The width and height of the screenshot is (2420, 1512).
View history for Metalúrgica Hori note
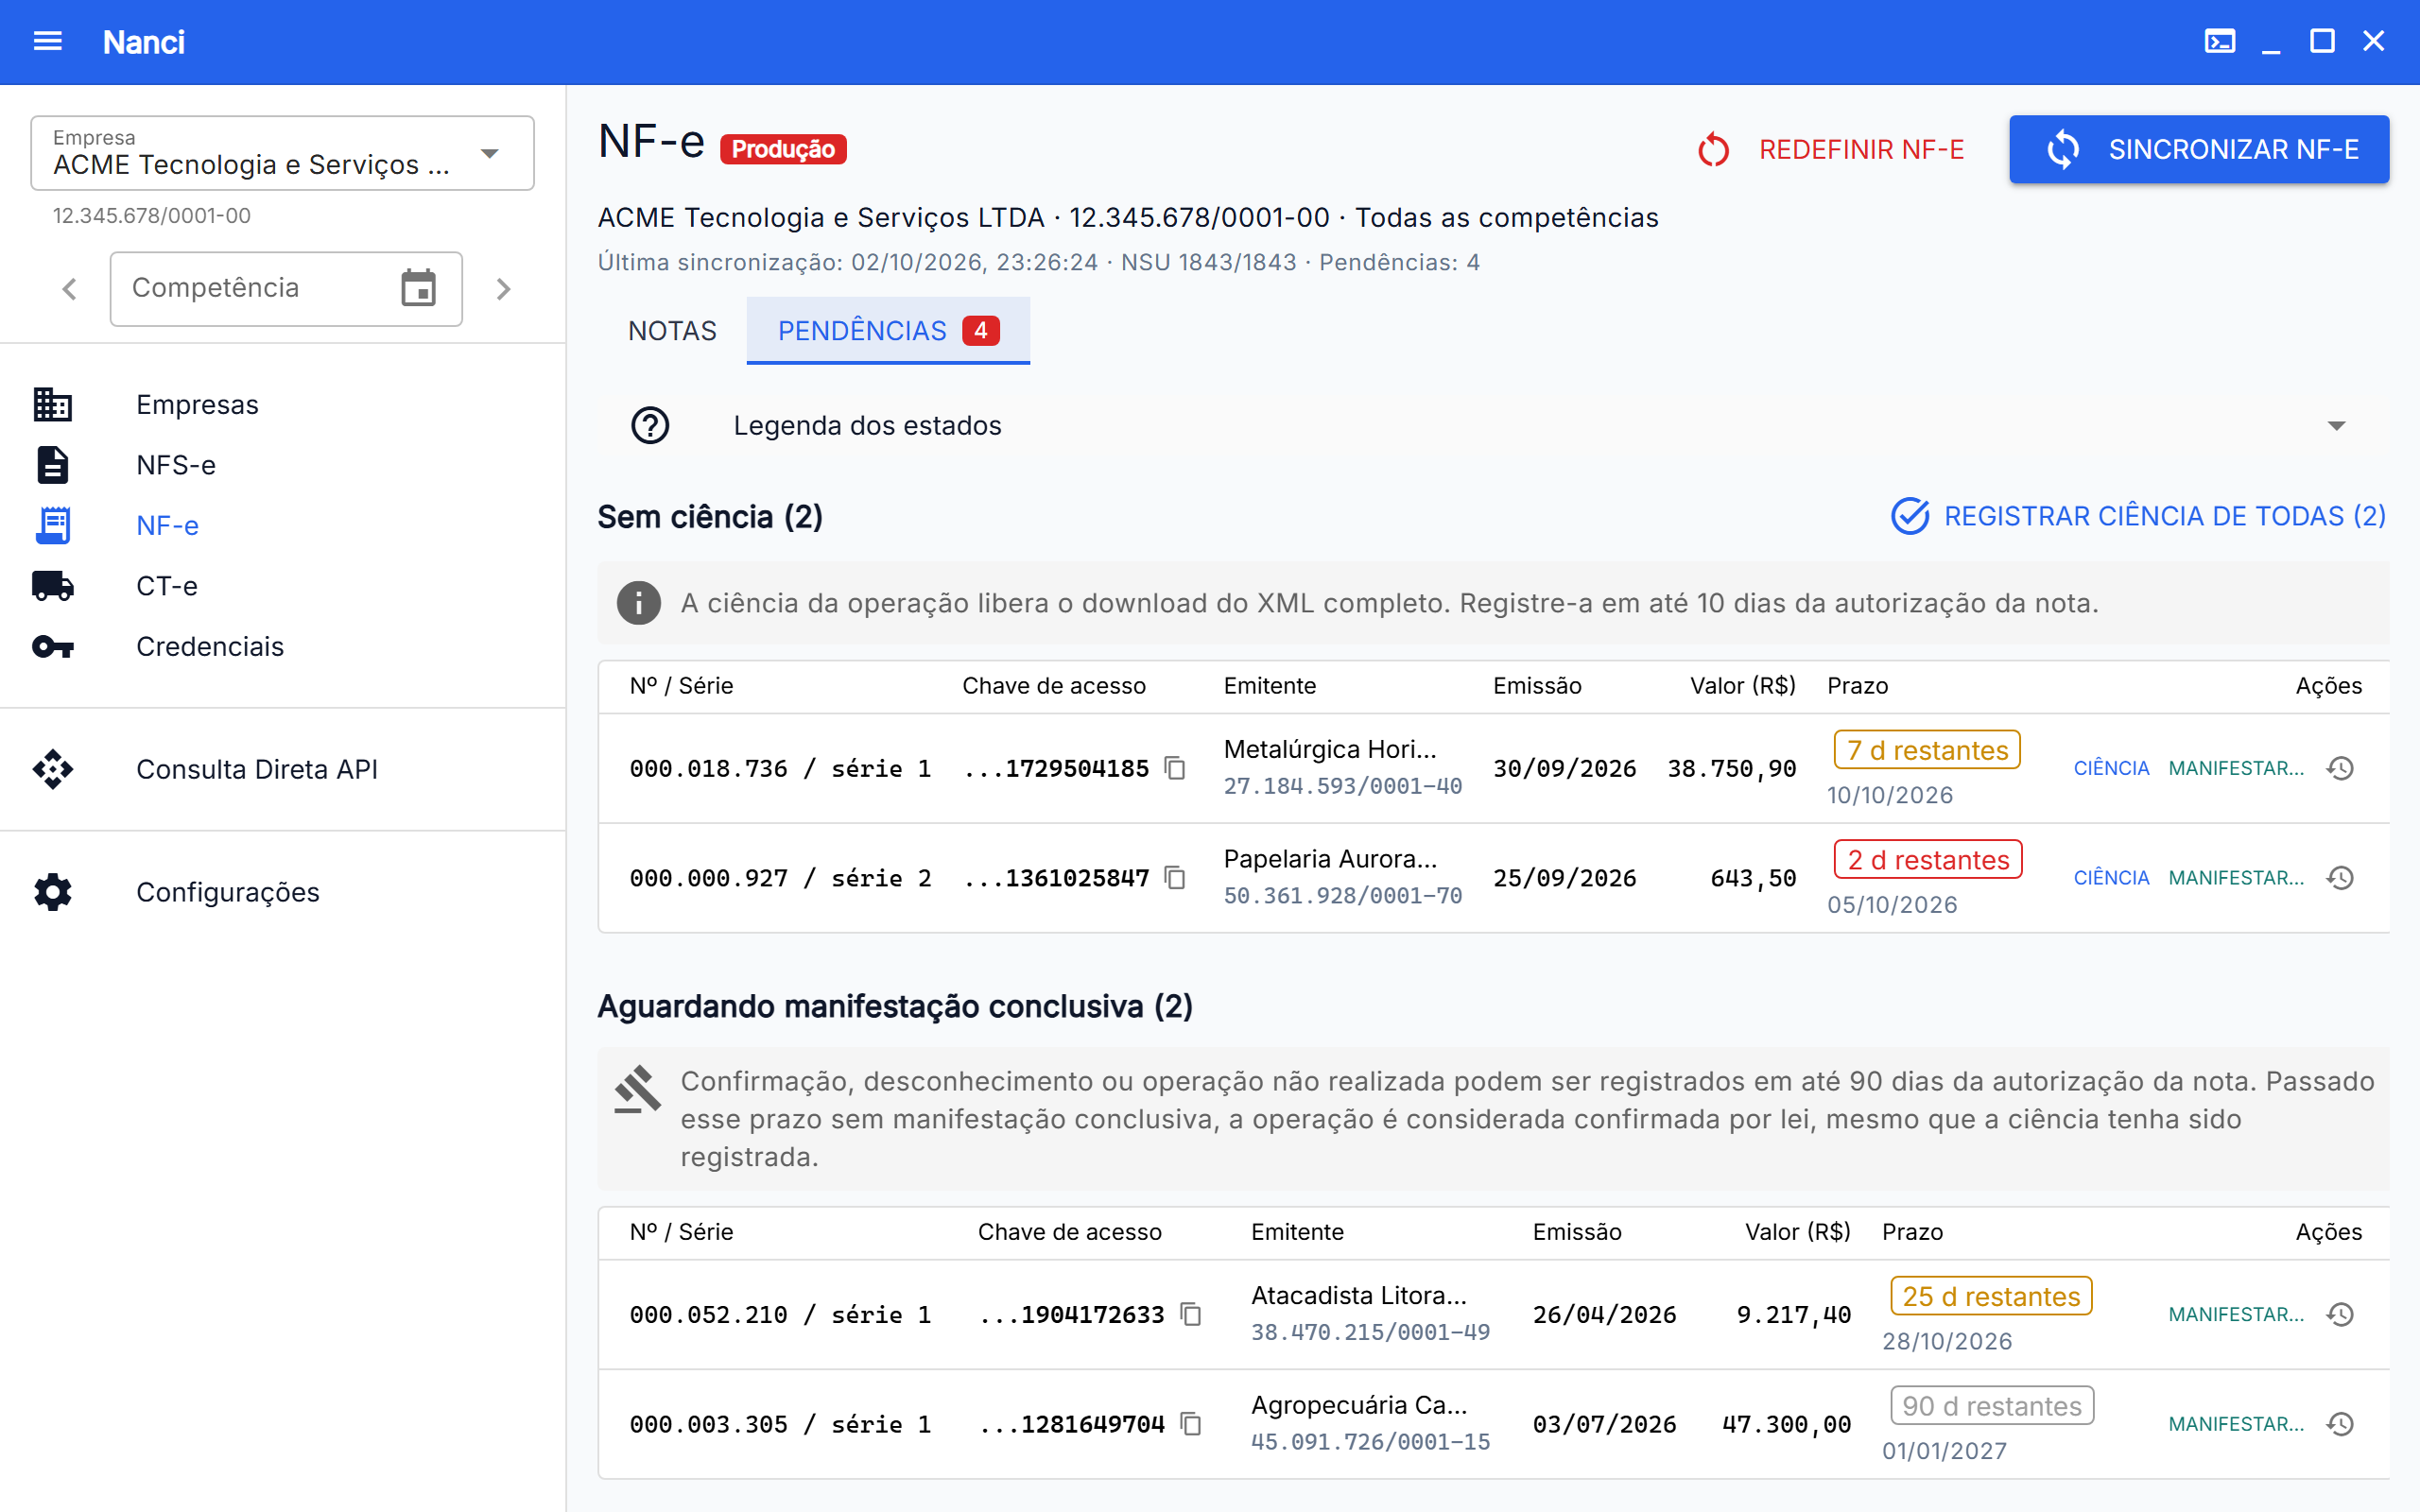tap(2341, 768)
